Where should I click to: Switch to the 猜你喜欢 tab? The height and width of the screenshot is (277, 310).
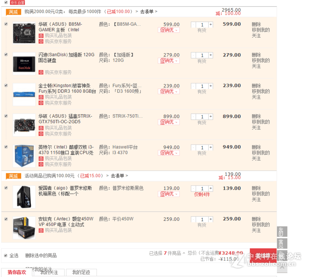pyautogui.click(x=17, y=272)
